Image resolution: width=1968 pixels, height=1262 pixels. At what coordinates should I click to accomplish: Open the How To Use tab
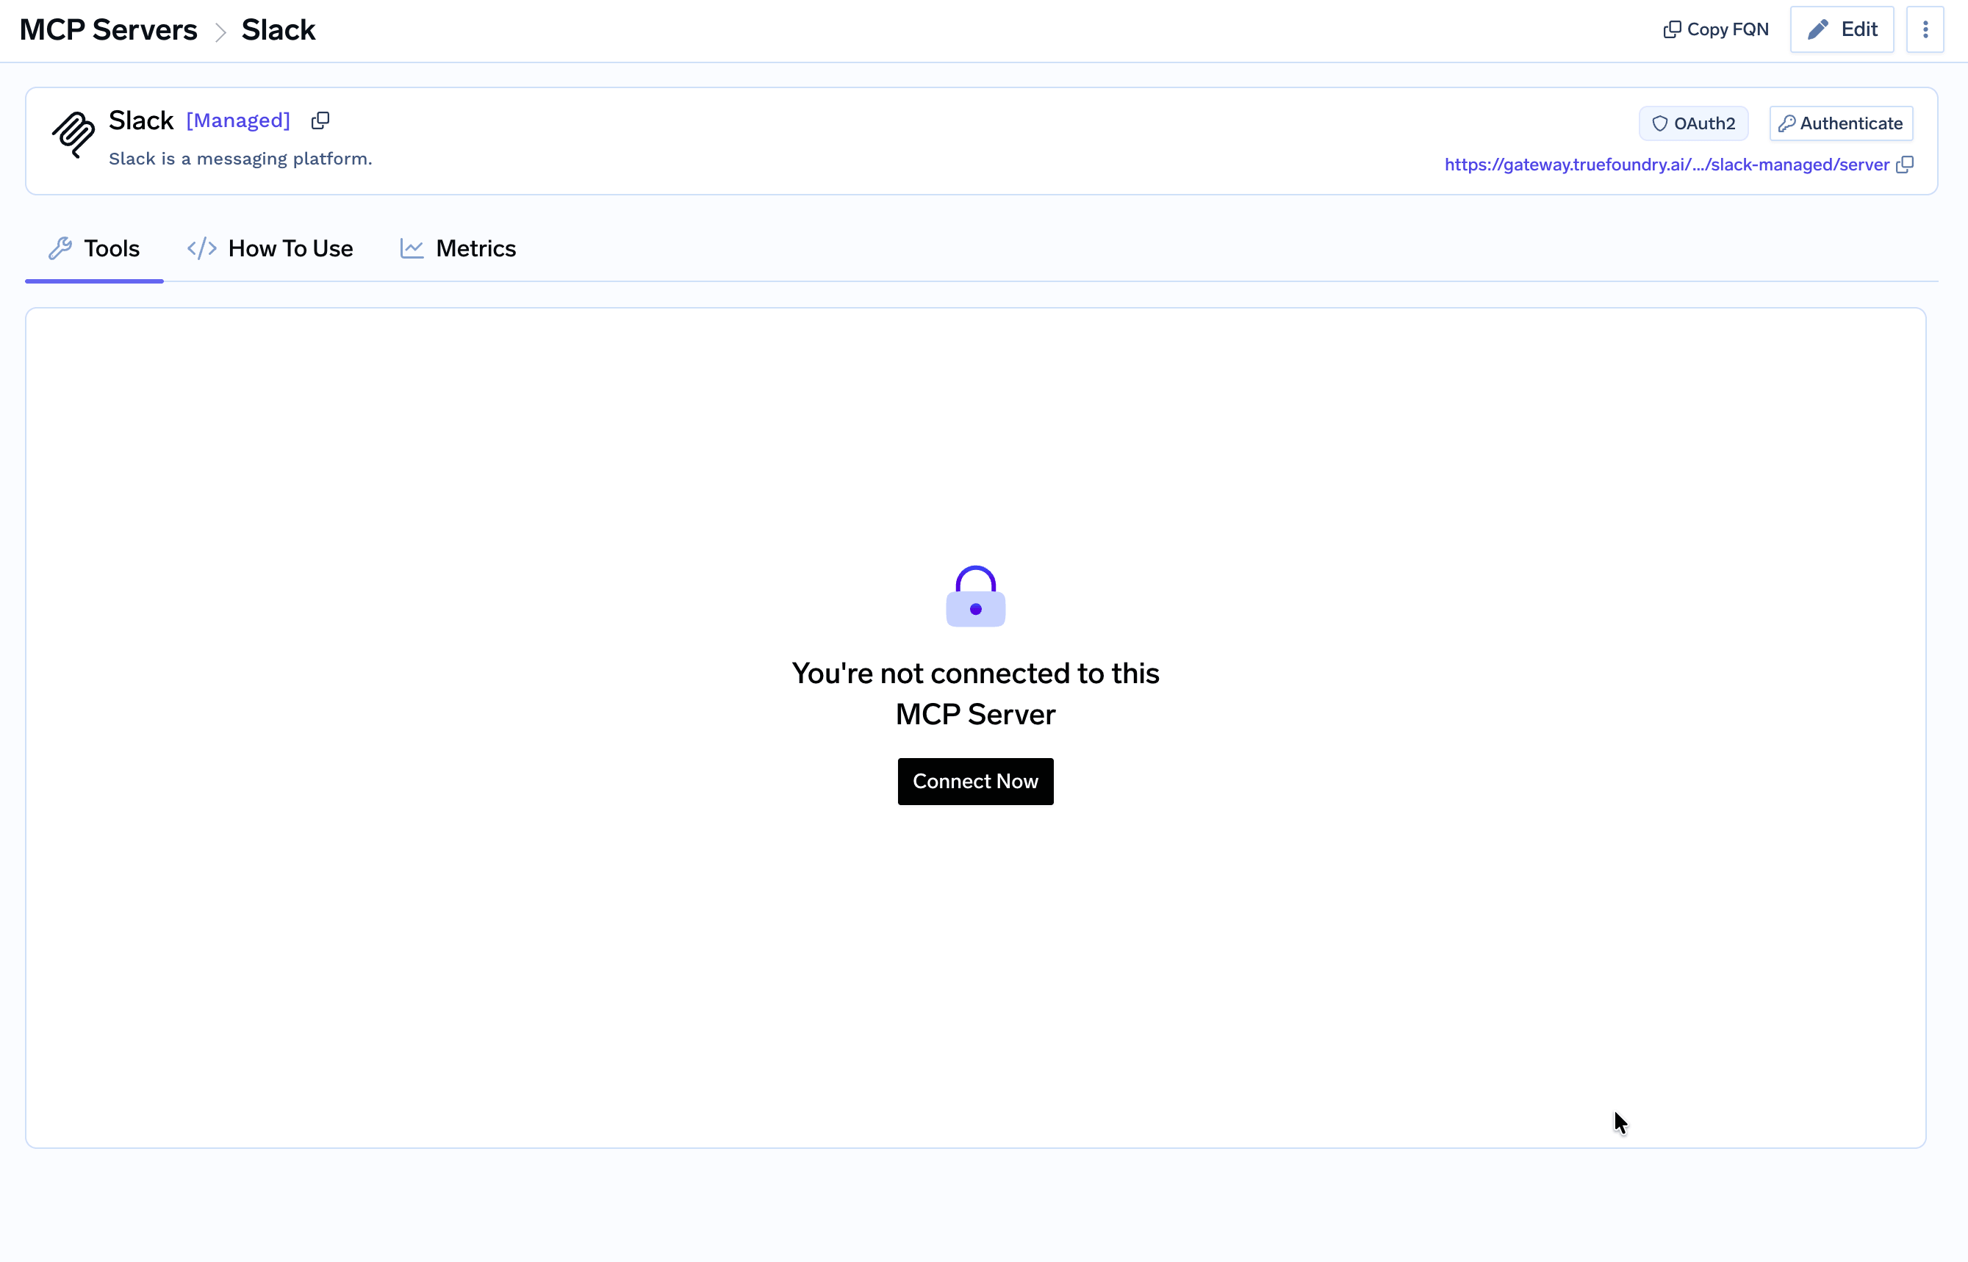270,249
